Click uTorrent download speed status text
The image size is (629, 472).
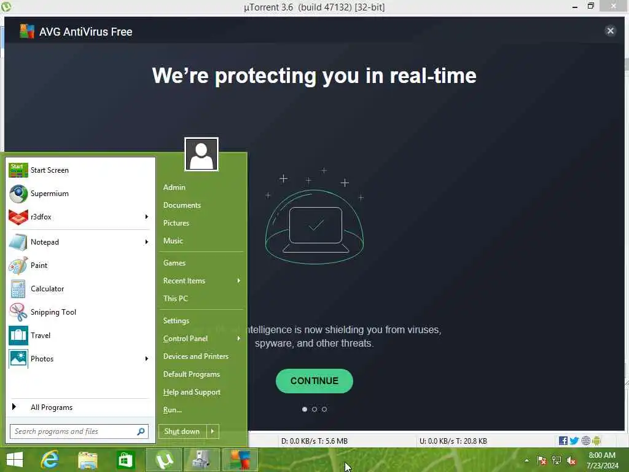tap(314, 441)
